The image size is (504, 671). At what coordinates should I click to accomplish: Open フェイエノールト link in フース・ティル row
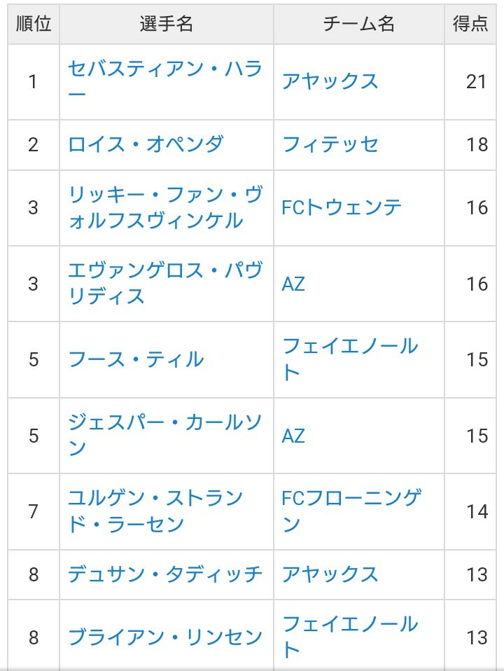[350, 347]
